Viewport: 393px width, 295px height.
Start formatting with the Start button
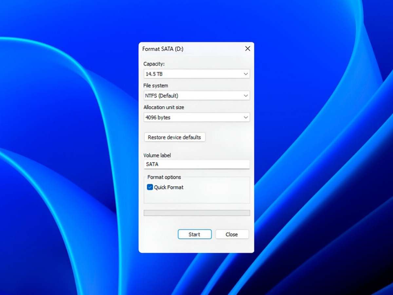tap(195, 234)
